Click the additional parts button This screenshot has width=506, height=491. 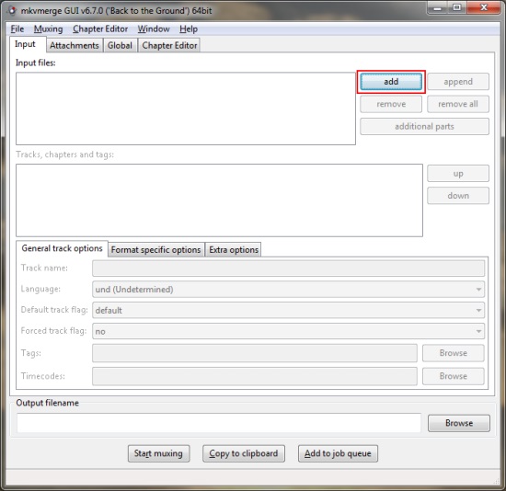pyautogui.click(x=424, y=127)
